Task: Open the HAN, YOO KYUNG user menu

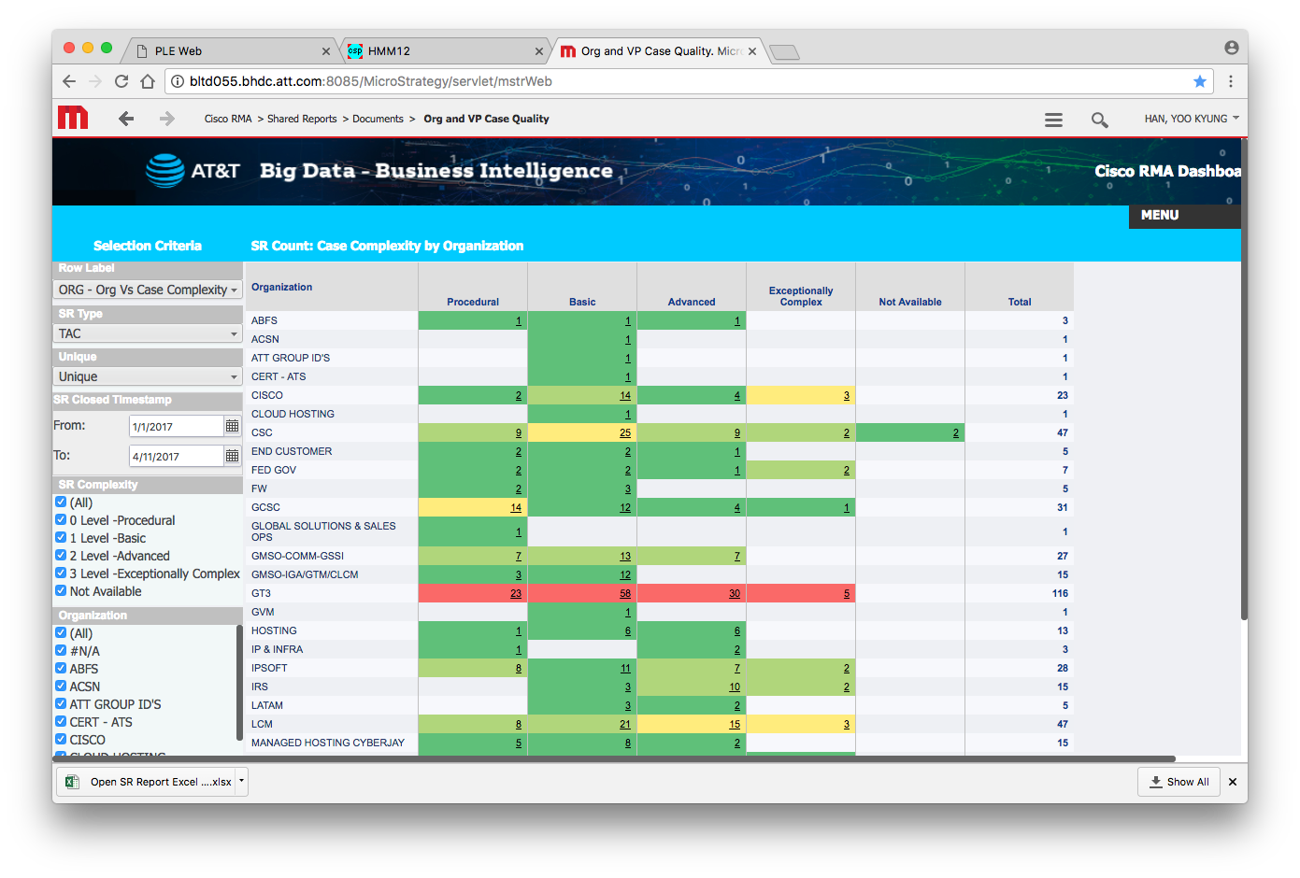Action: pos(1191,119)
